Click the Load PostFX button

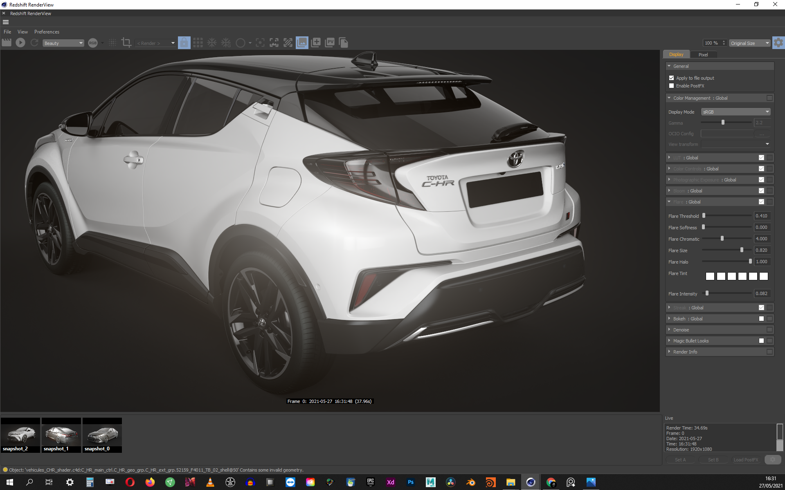pos(745,460)
